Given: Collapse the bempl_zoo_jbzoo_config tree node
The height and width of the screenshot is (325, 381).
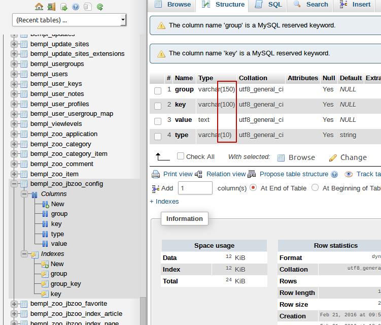Looking at the screenshot, I should (14, 184).
